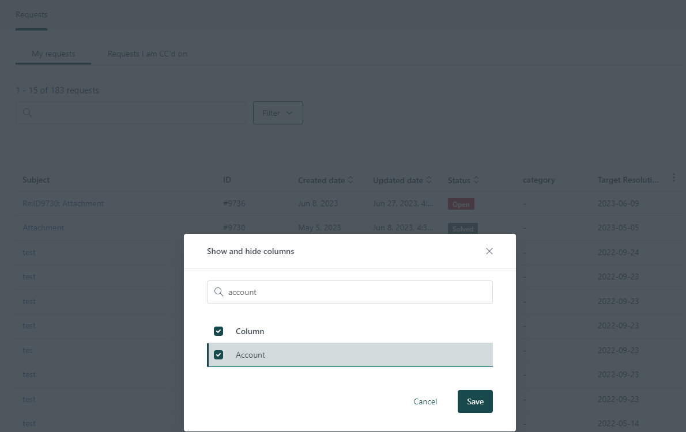Open the column options kebab menu
The width and height of the screenshot is (686, 432).
(674, 178)
